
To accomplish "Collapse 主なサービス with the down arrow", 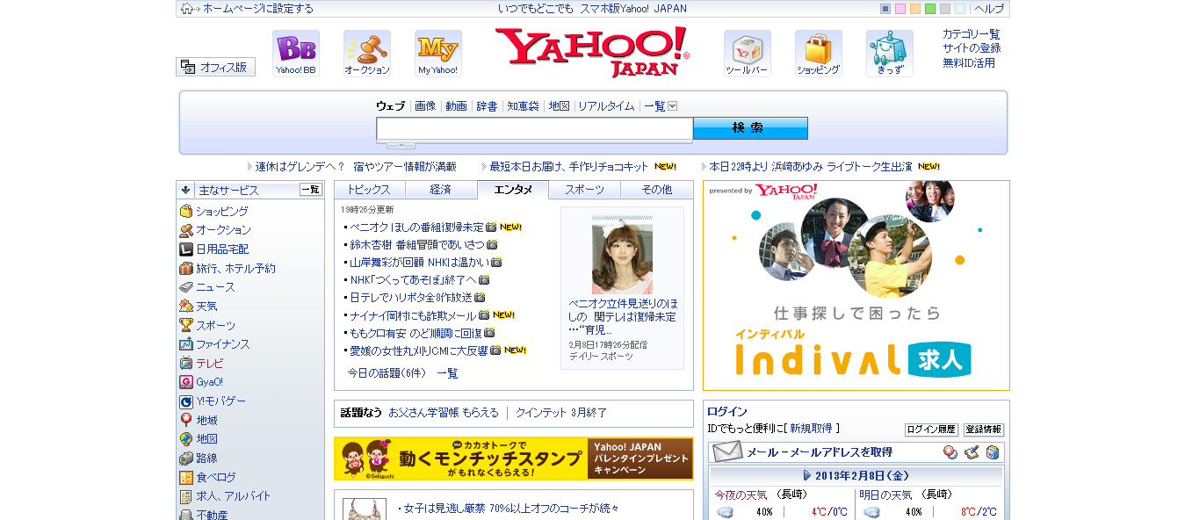I will coord(186,190).
